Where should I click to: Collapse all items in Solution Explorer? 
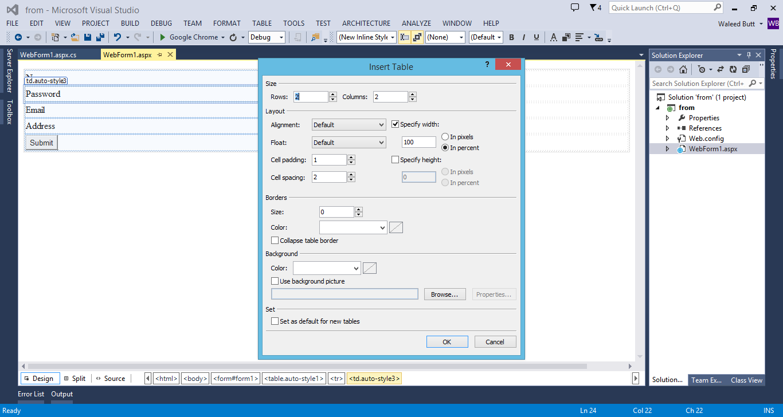[746, 69]
